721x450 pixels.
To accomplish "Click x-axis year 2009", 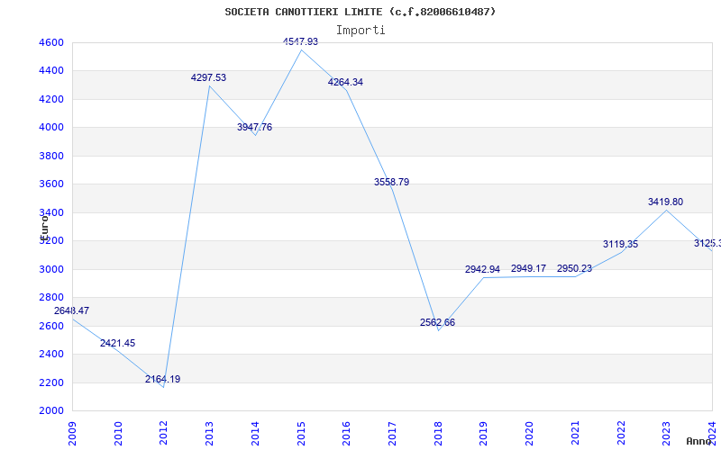I will pos(72,434).
